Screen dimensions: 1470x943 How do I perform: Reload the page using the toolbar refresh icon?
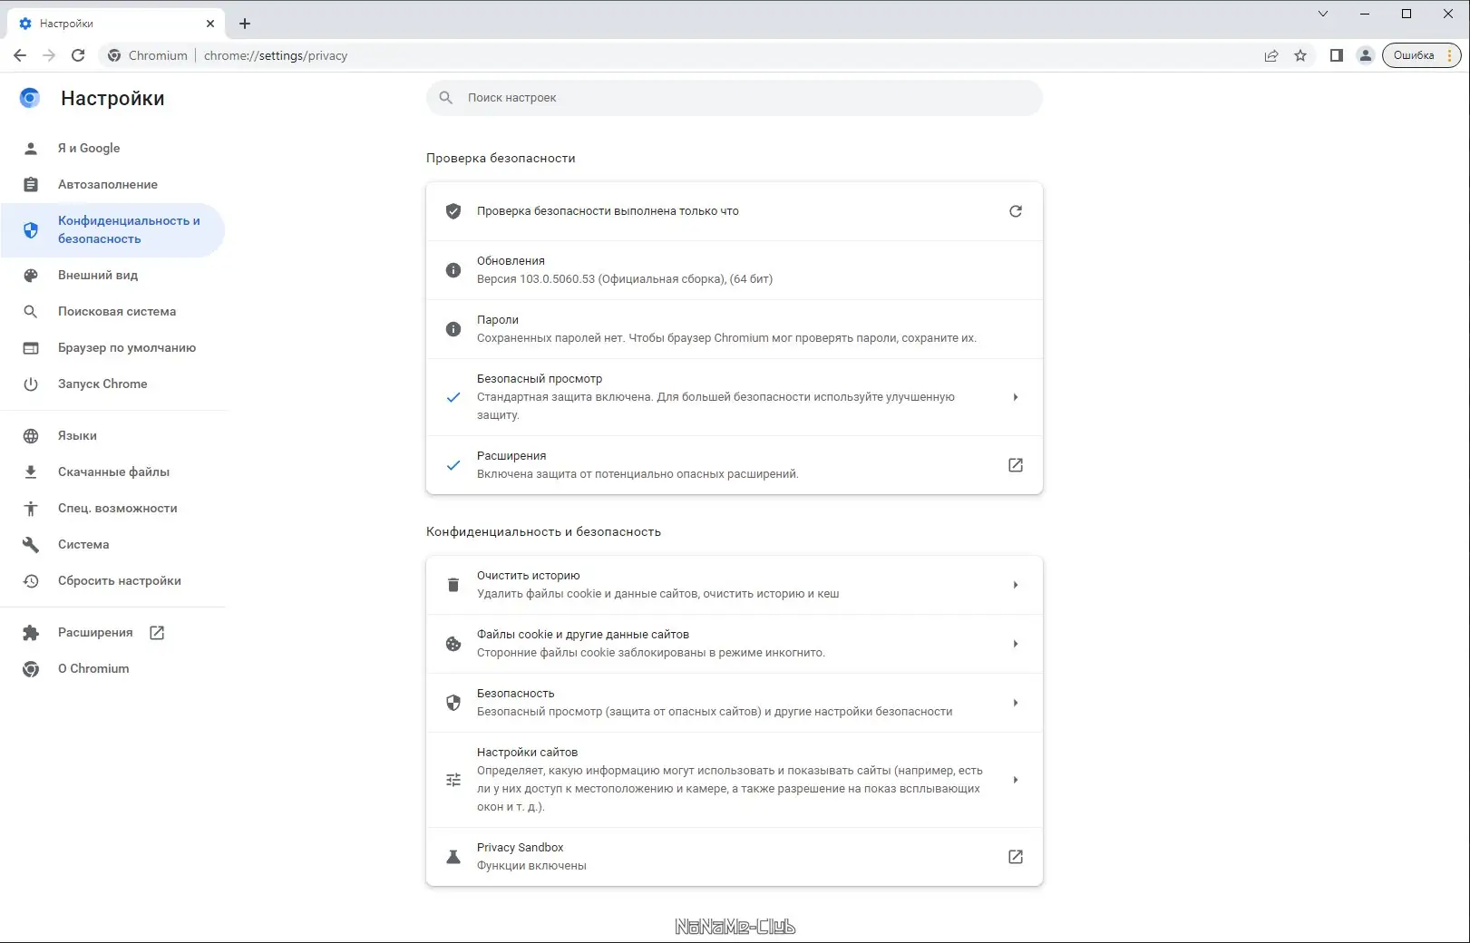(x=78, y=55)
